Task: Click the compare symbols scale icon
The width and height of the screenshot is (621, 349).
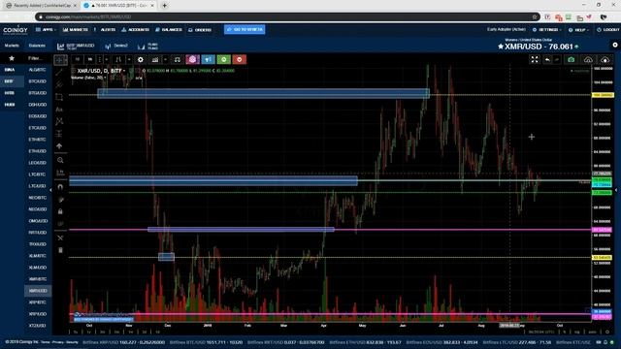Action: pos(177,60)
